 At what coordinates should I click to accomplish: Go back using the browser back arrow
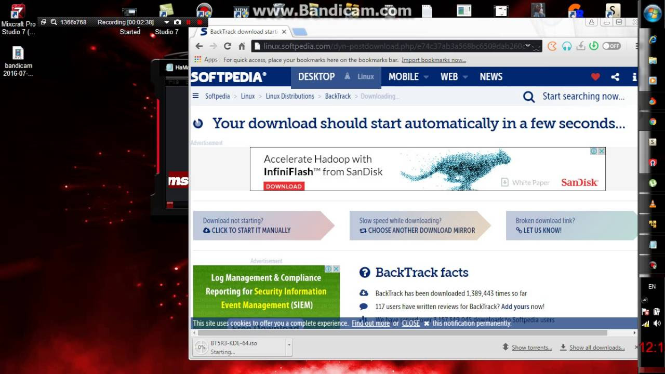coord(199,46)
